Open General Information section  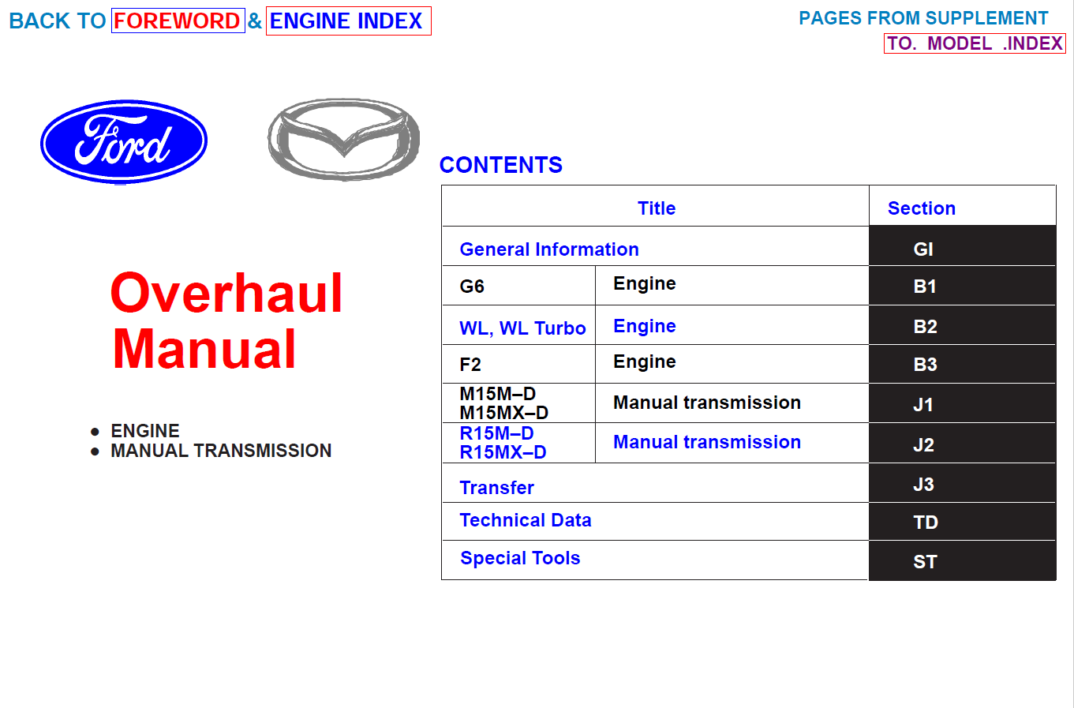pos(549,249)
